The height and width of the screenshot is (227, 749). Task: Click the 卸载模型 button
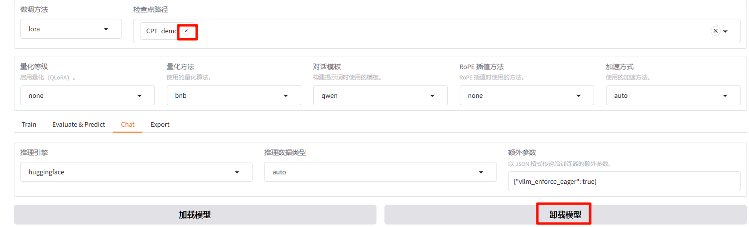(x=565, y=215)
